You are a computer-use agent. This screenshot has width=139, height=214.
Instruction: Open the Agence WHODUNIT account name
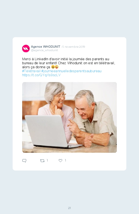(x=45, y=47)
